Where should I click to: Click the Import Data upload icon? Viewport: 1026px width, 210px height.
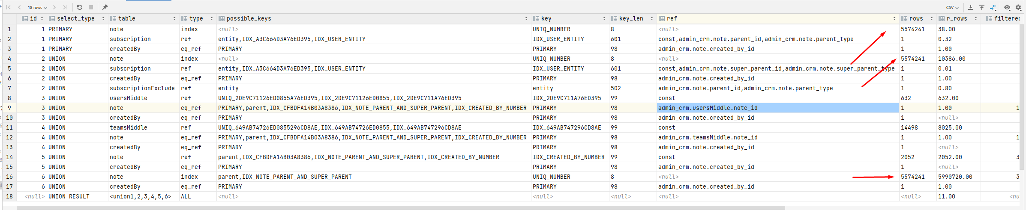pyautogui.click(x=982, y=7)
